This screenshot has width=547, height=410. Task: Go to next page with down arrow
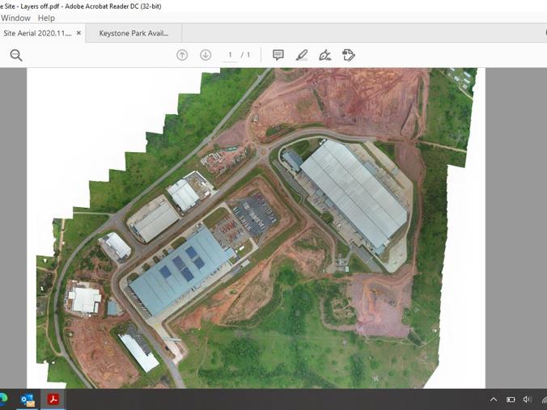[206, 55]
